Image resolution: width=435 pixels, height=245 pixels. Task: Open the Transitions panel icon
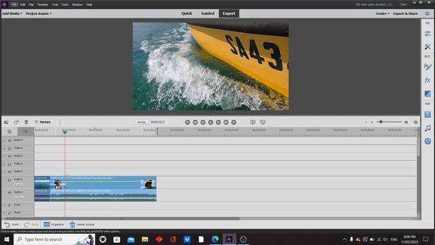point(428,94)
